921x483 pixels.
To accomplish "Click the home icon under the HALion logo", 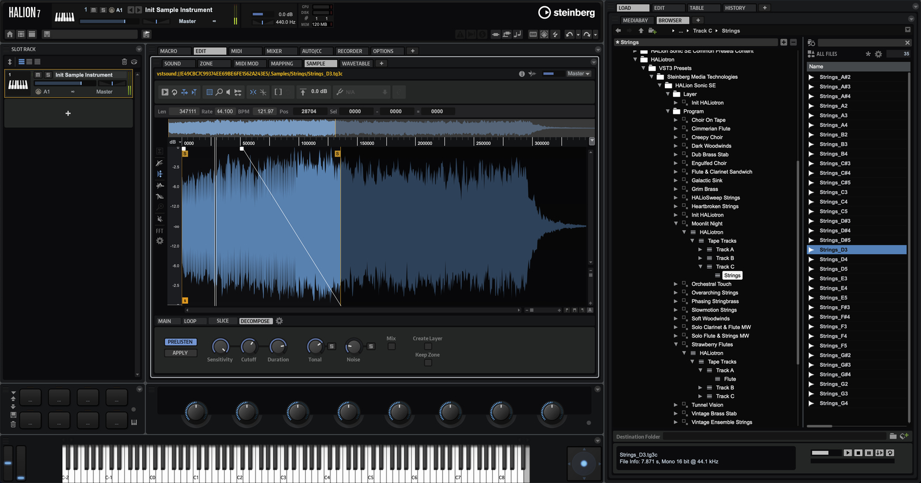I will coord(10,35).
